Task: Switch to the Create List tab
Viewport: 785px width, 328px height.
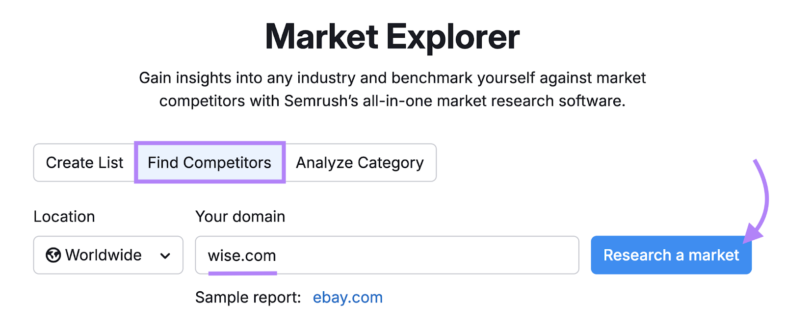Action: pyautogui.click(x=83, y=162)
